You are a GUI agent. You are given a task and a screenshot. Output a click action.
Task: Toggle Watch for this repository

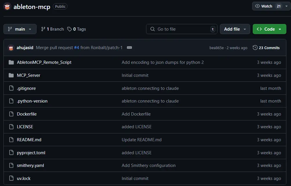click(263, 6)
